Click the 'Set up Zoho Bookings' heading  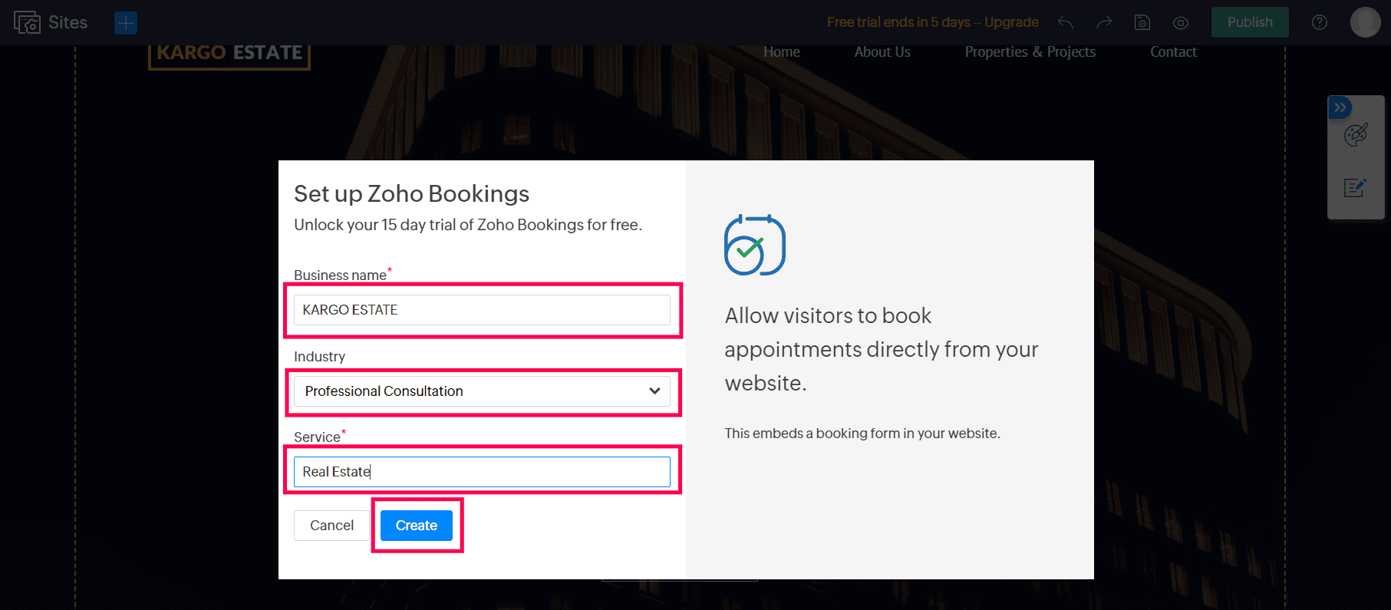(x=412, y=194)
